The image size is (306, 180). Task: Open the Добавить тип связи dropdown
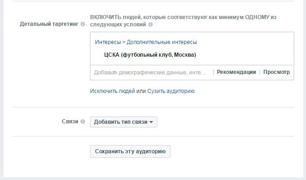(x=124, y=122)
